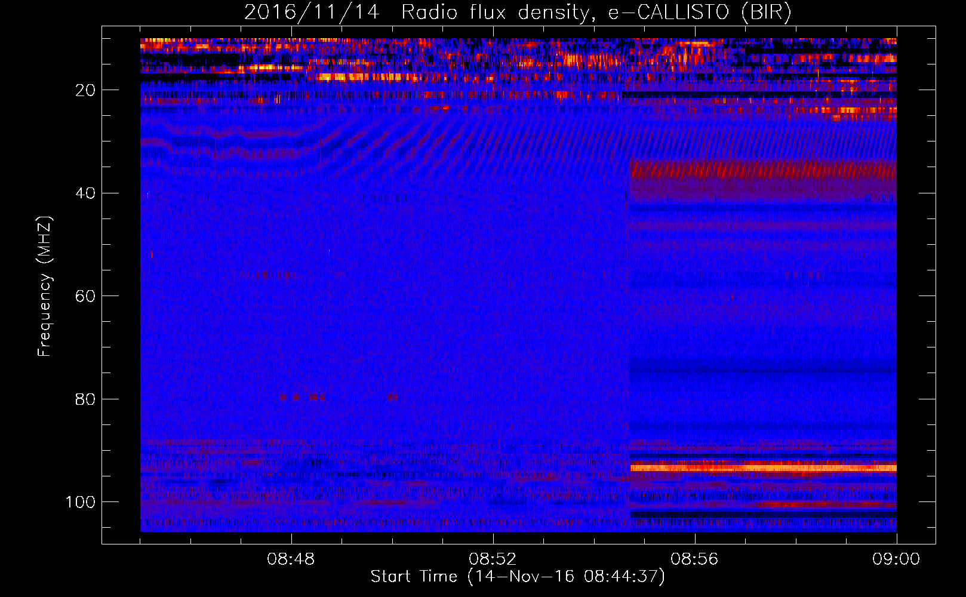Click the 08:56 time tick label
Viewport: 966px width, 597px height.
tap(694, 559)
